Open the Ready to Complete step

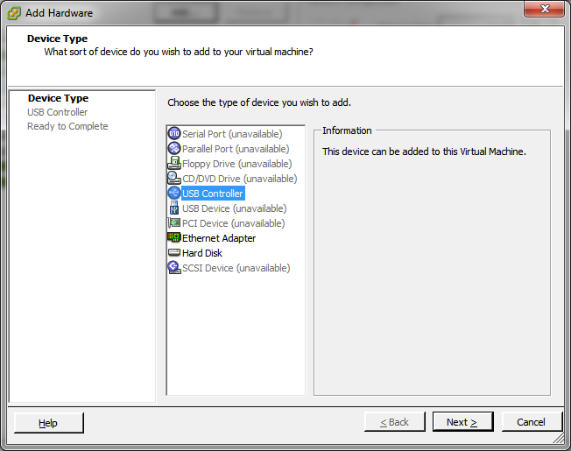[67, 126]
